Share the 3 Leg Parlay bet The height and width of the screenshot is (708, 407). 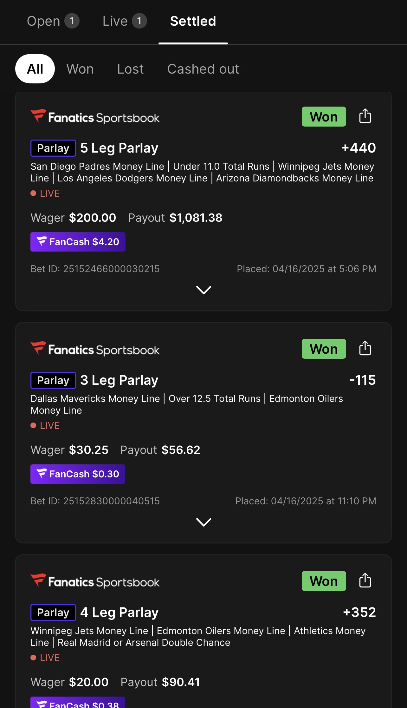(x=365, y=348)
